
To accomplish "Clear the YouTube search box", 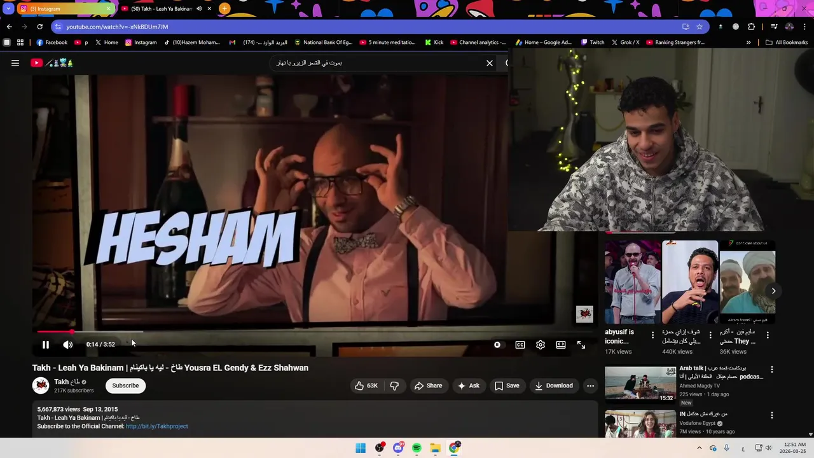I will tap(490, 63).
